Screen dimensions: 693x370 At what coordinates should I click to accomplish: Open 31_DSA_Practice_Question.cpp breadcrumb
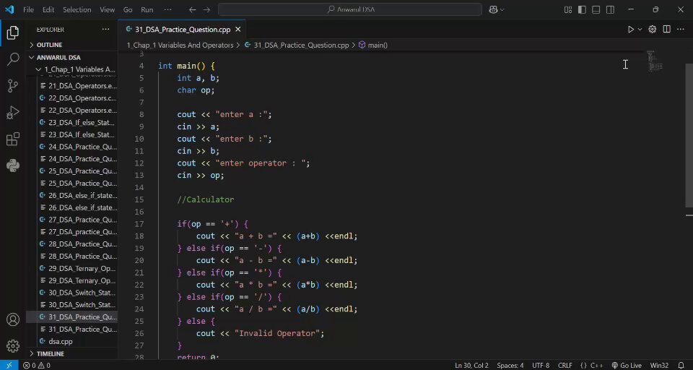tap(297, 45)
